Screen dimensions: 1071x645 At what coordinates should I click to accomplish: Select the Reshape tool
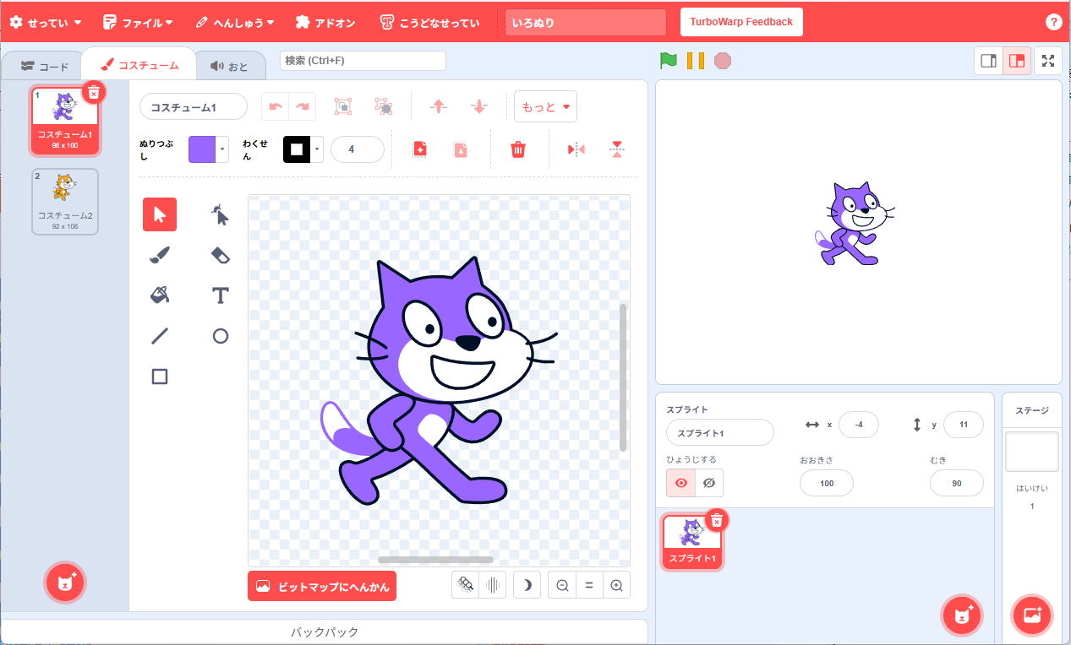point(221,214)
